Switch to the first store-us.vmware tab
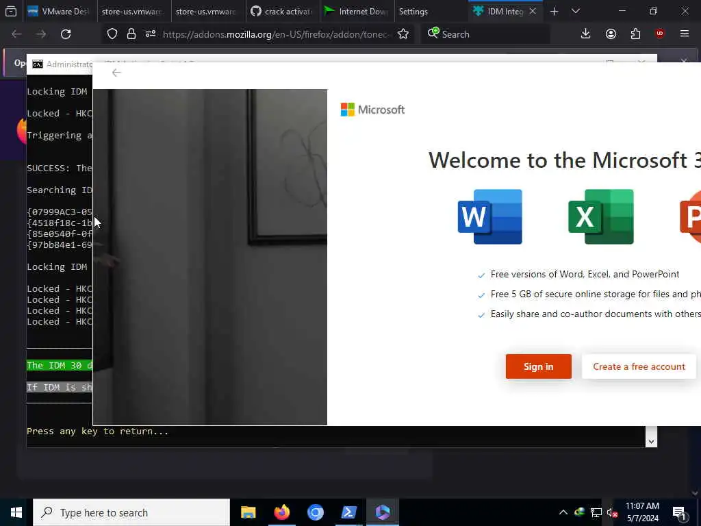701x526 pixels. click(133, 12)
